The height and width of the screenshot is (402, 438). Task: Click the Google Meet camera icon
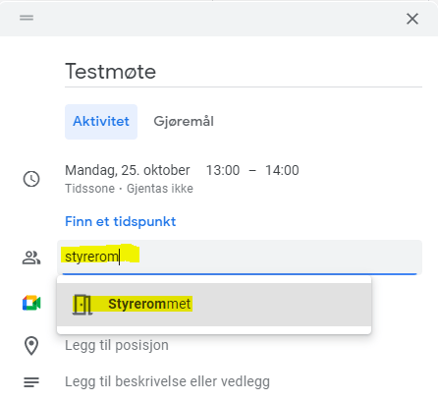point(31,303)
